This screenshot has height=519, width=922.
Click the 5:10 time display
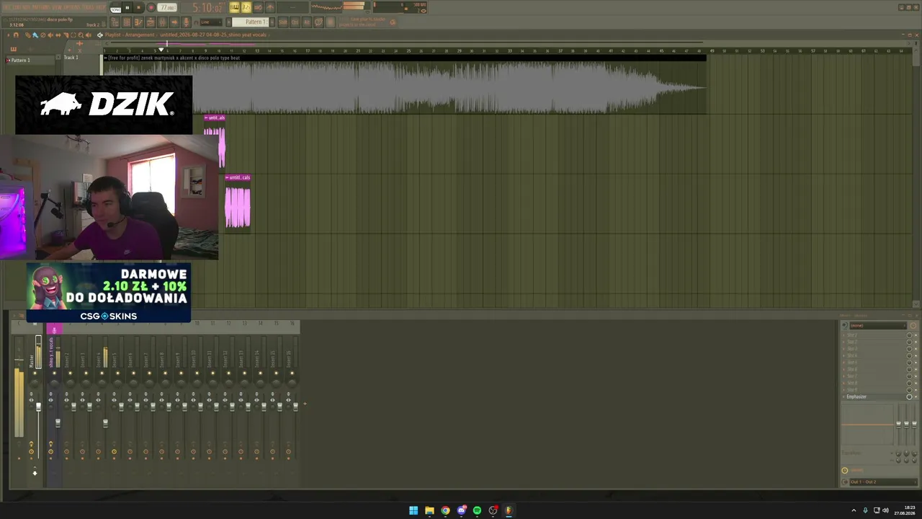[207, 8]
